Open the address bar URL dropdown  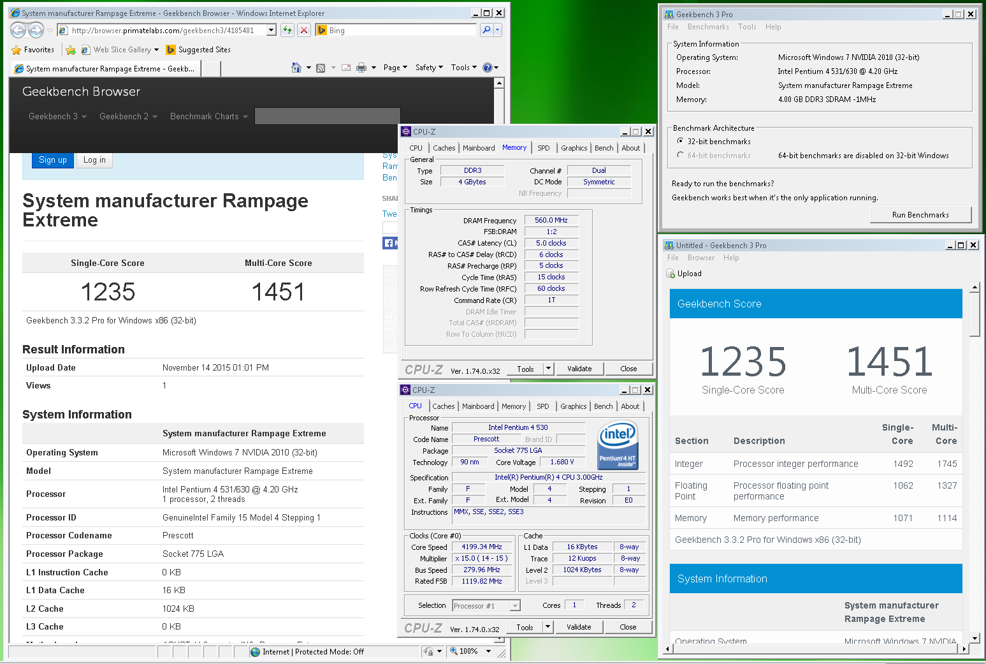click(x=272, y=30)
